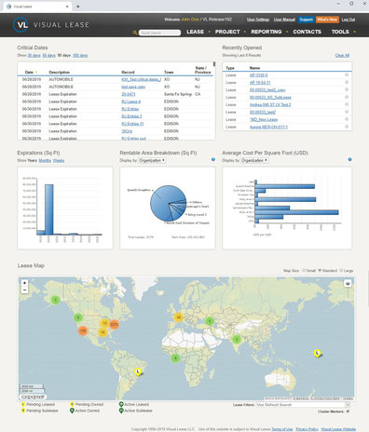This screenshot has height=432, width=369.
Task: Select the Small map size option
Action: click(x=304, y=270)
